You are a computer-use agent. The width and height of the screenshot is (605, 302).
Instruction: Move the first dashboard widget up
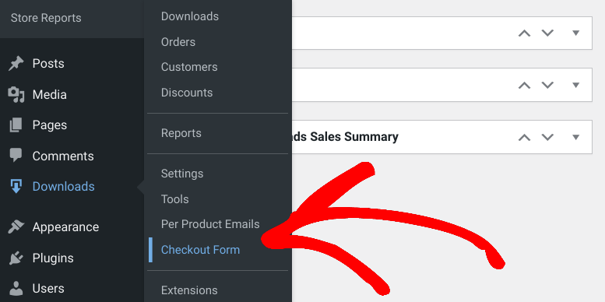[524, 33]
